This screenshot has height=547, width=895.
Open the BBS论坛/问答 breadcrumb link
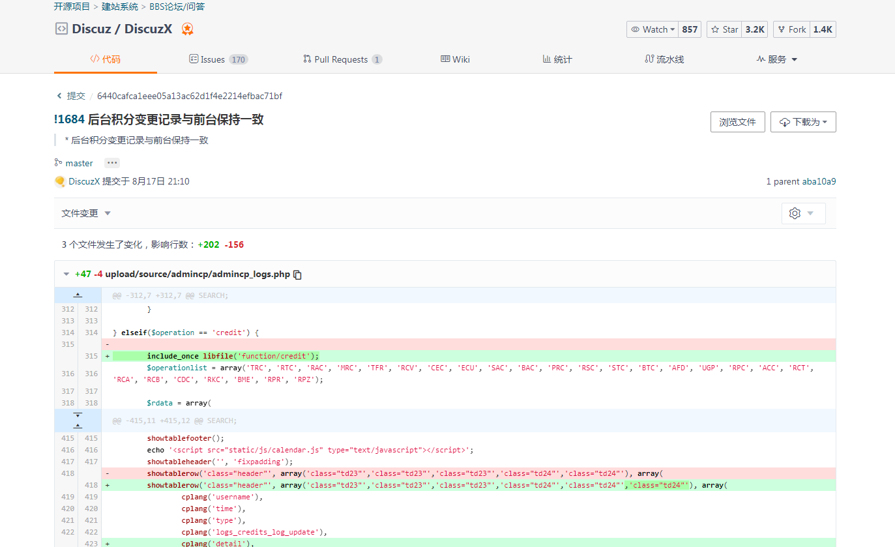[178, 7]
